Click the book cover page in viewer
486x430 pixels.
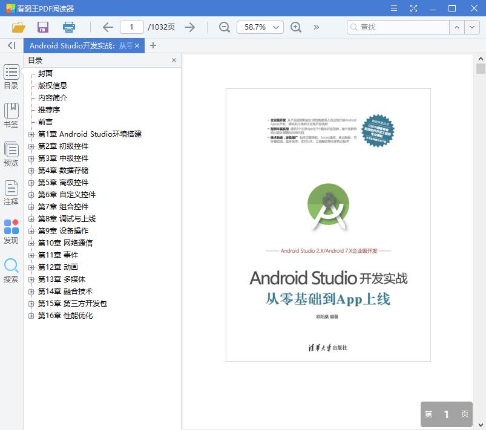(x=328, y=225)
